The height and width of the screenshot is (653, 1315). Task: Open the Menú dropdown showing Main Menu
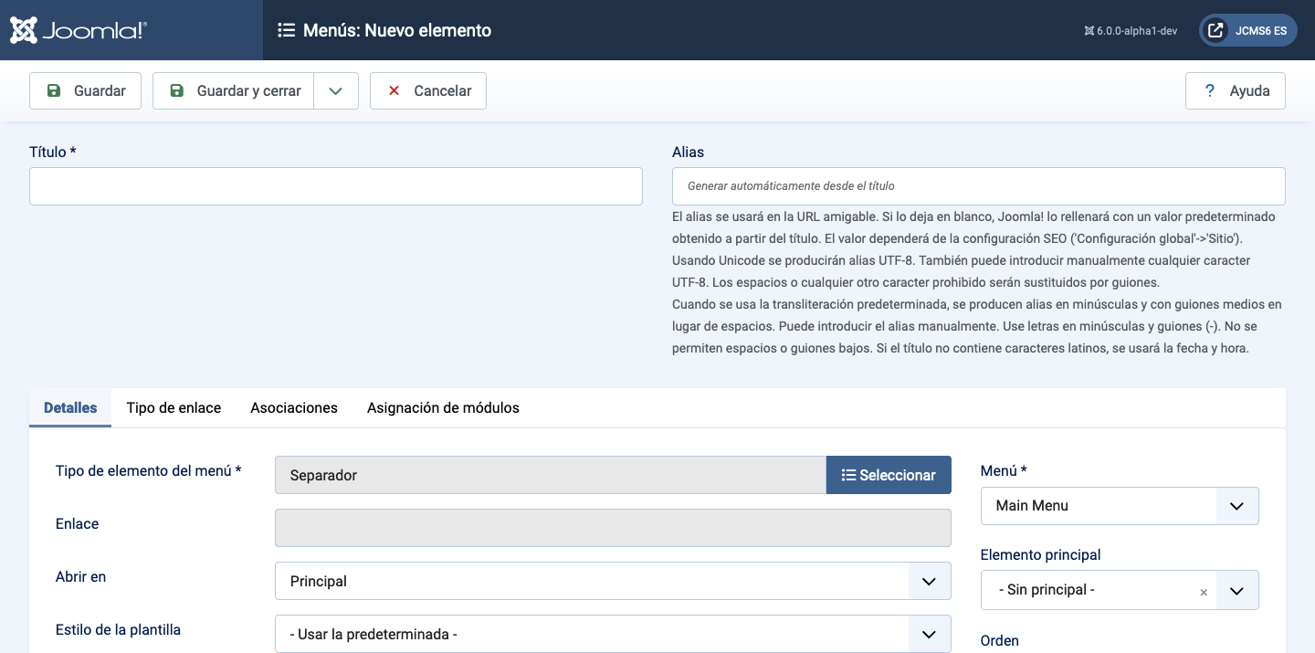click(x=1120, y=506)
